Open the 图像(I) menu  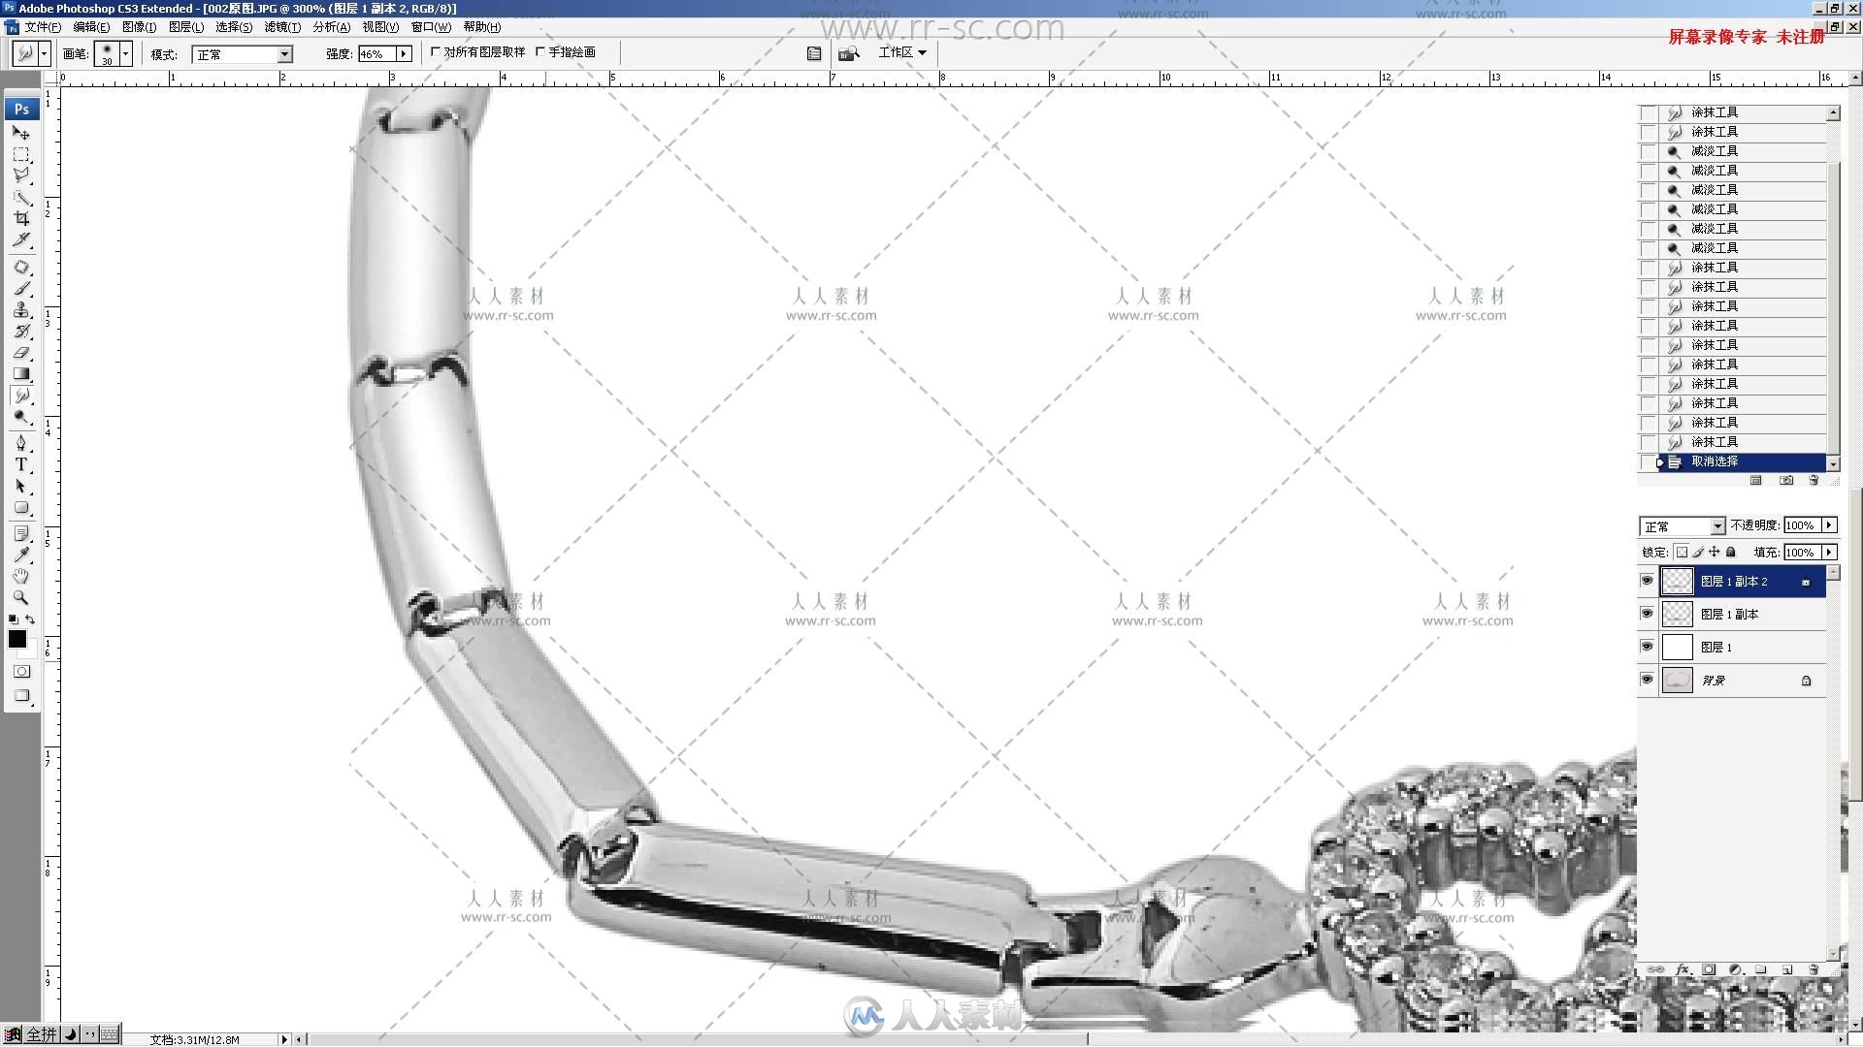[139, 27]
